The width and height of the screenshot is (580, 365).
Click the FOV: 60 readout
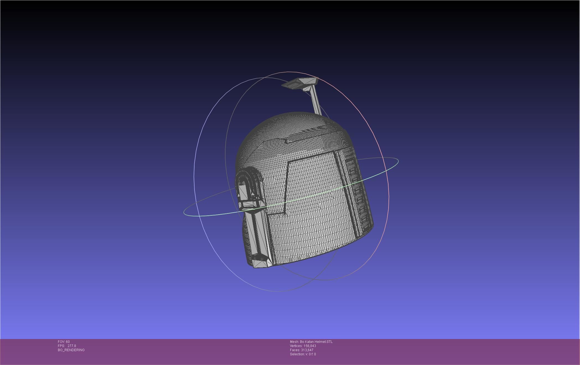64,342
